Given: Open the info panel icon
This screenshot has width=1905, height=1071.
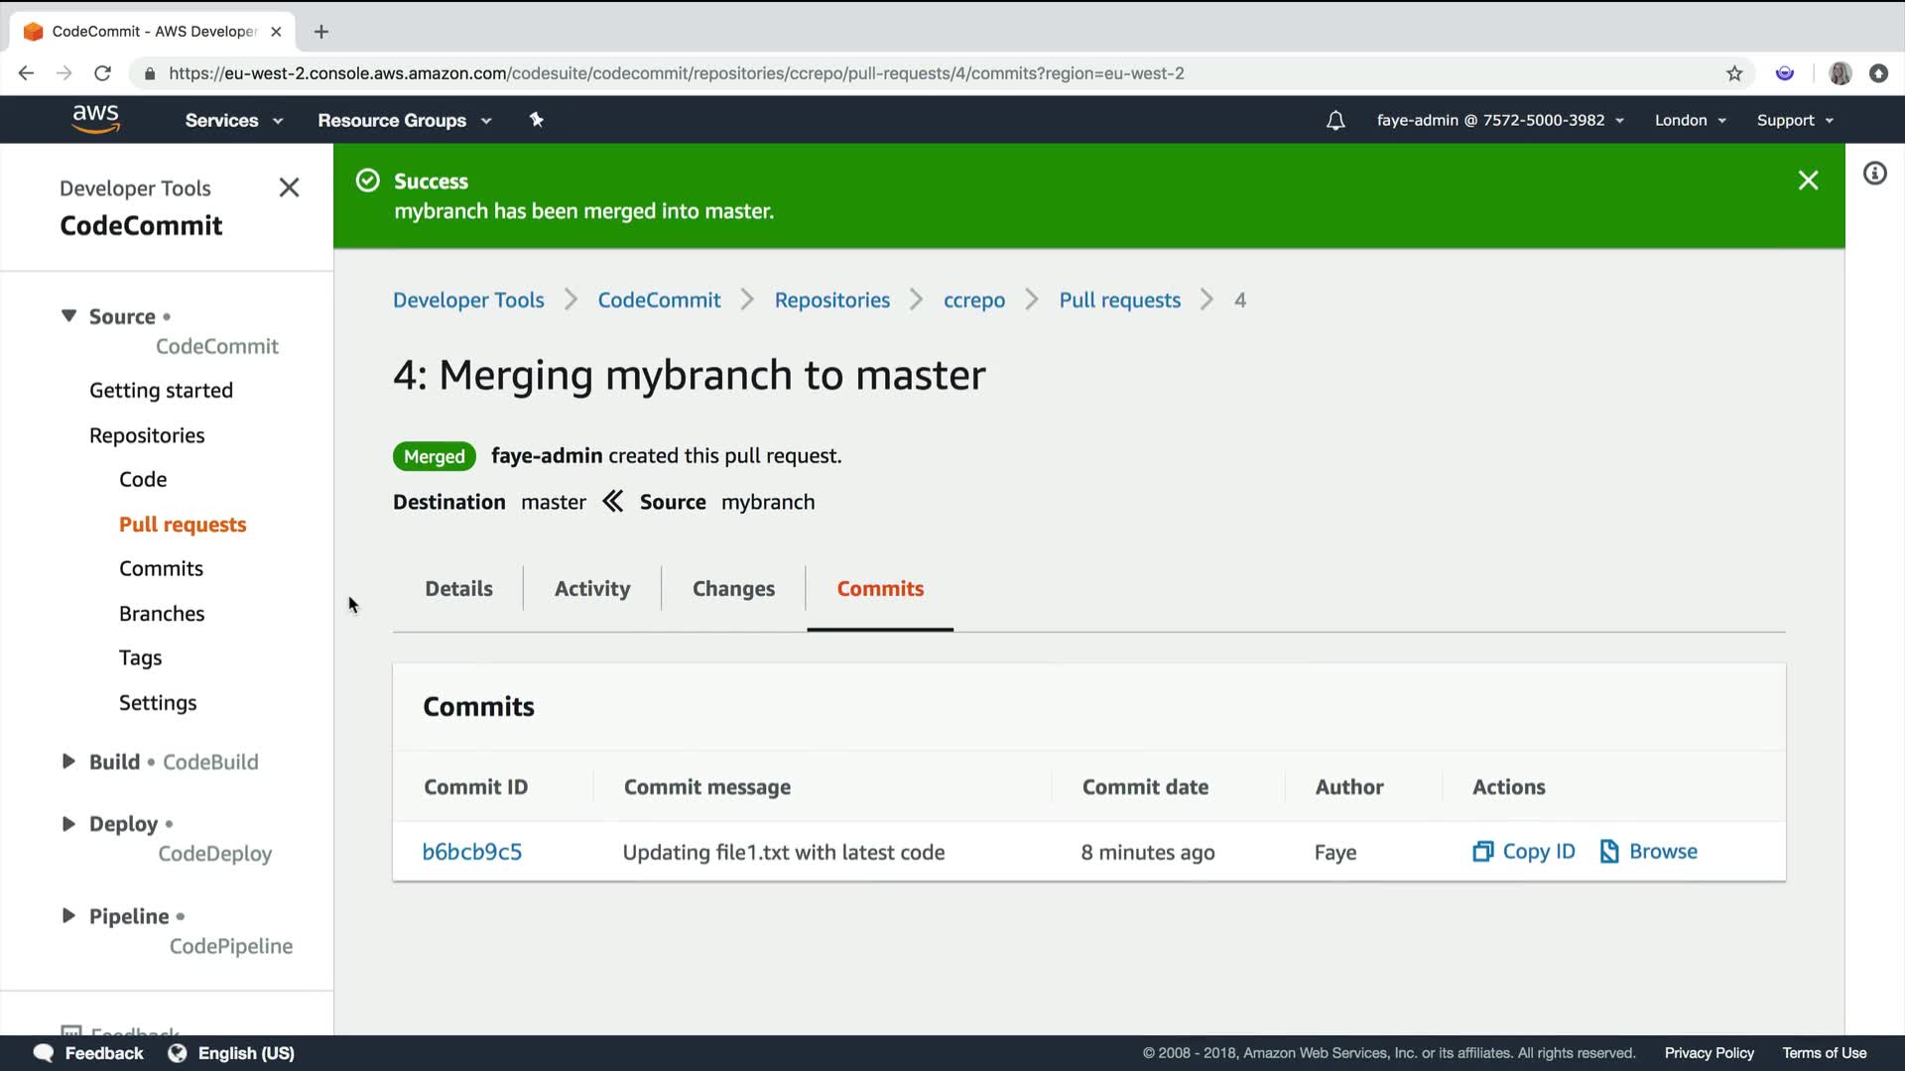Looking at the screenshot, I should [x=1874, y=174].
